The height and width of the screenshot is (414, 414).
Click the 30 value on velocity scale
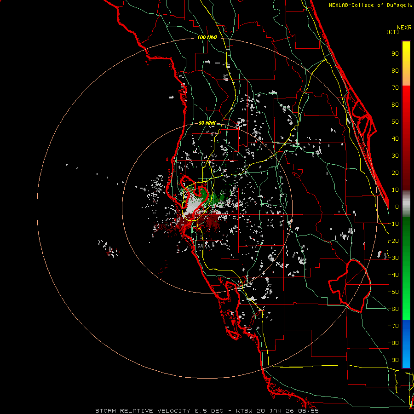pos(395,156)
